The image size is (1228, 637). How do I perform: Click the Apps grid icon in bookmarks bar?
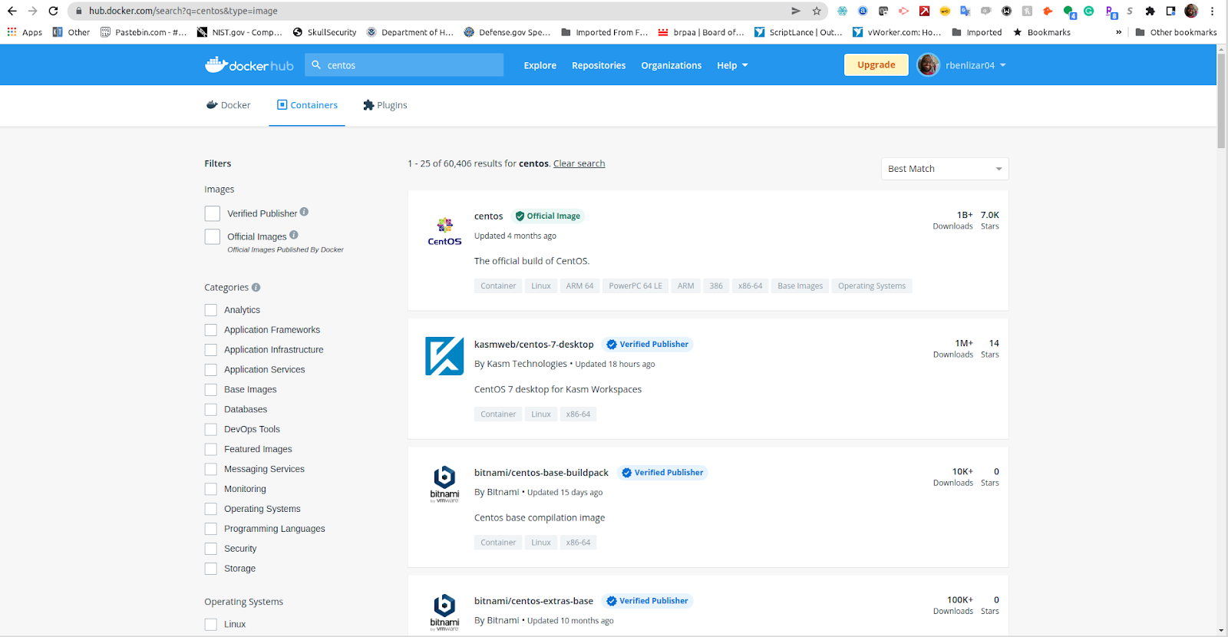[12, 32]
